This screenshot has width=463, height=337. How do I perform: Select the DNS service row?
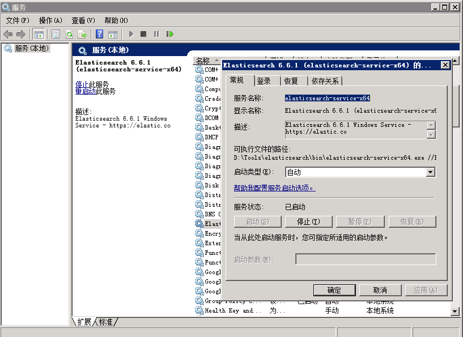tap(207, 214)
